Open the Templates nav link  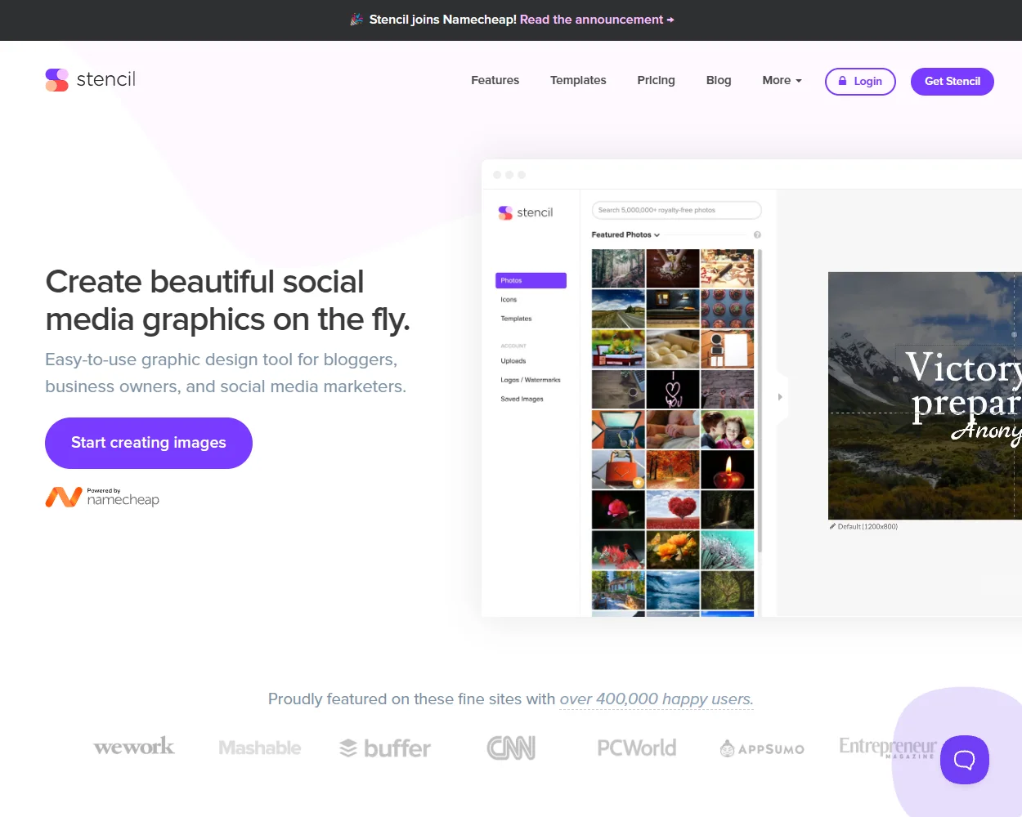coord(578,80)
